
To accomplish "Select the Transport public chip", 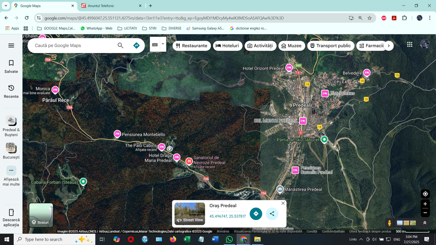I will 331,46.
